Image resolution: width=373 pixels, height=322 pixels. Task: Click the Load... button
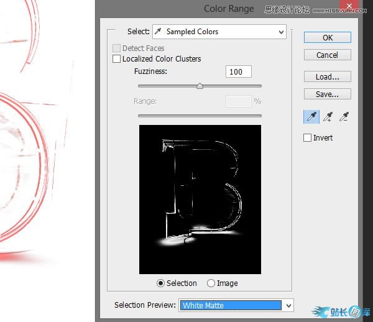point(328,77)
